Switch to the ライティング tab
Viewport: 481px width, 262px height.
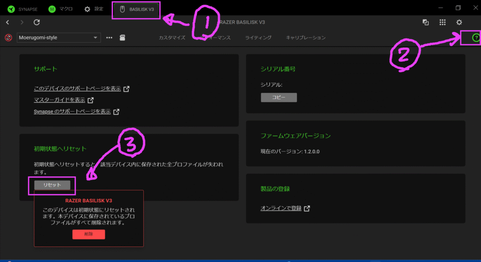click(258, 37)
